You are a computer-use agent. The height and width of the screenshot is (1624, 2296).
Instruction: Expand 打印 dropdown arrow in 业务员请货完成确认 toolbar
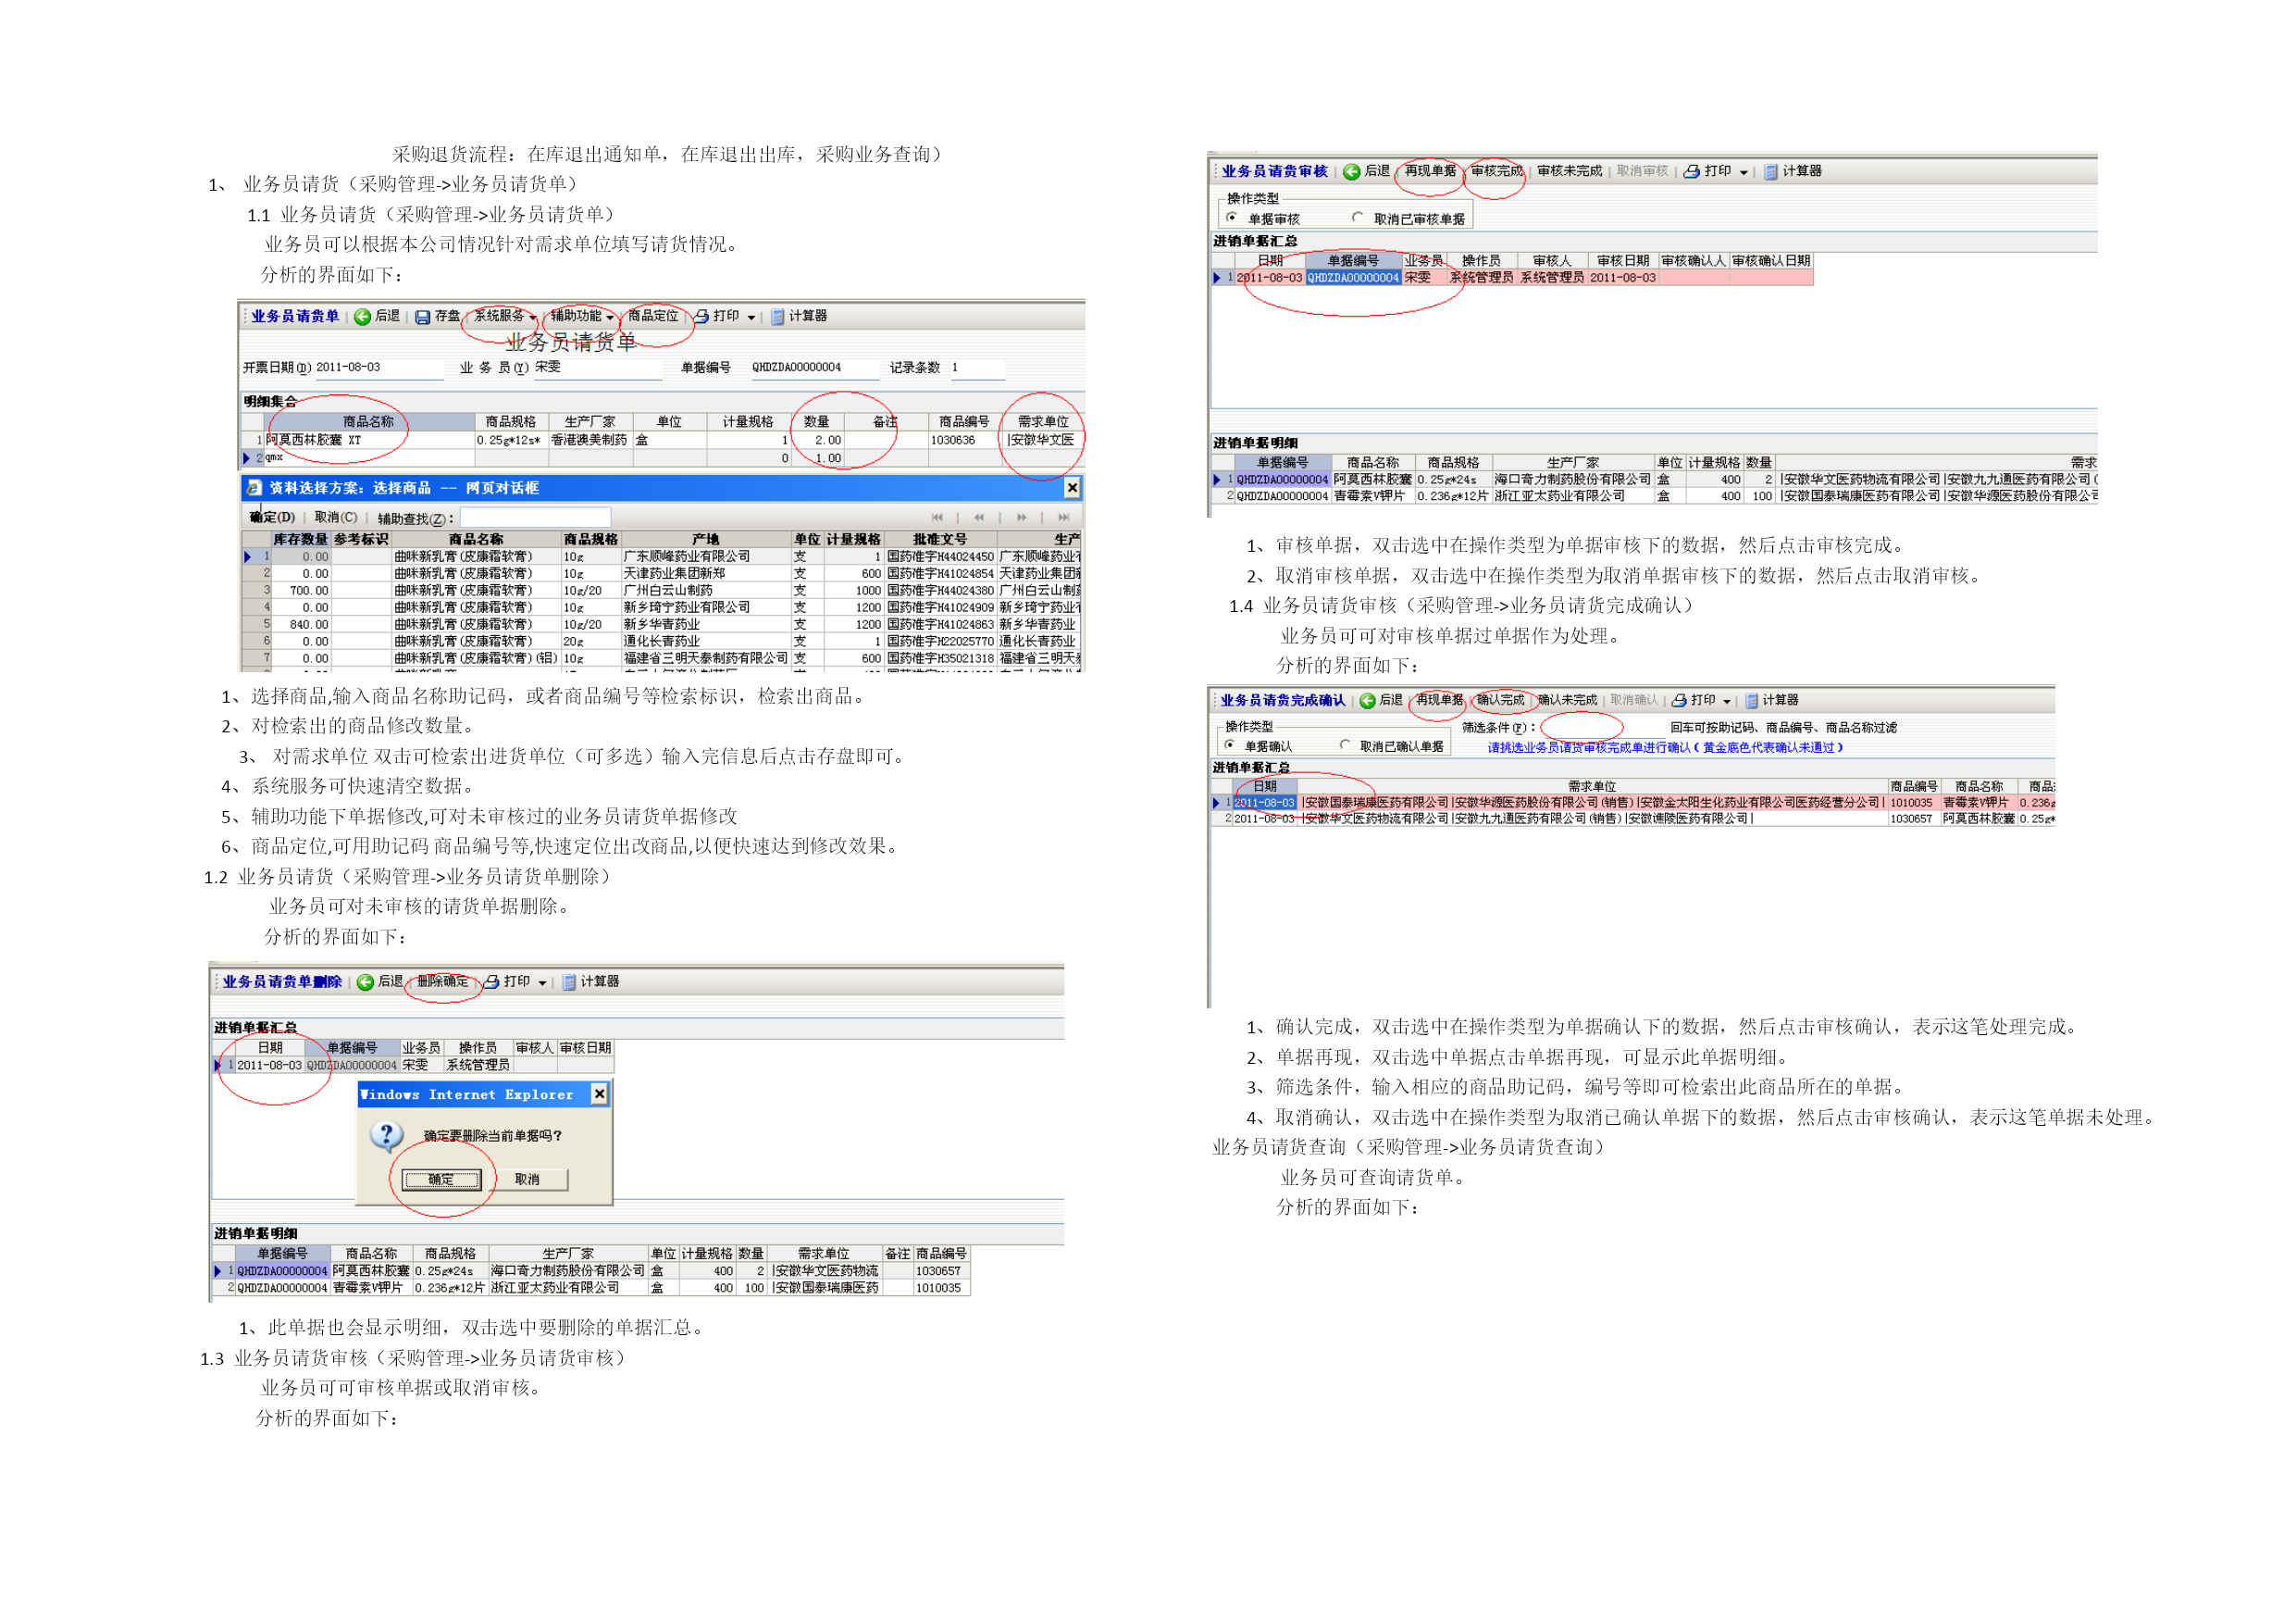coord(1727,703)
